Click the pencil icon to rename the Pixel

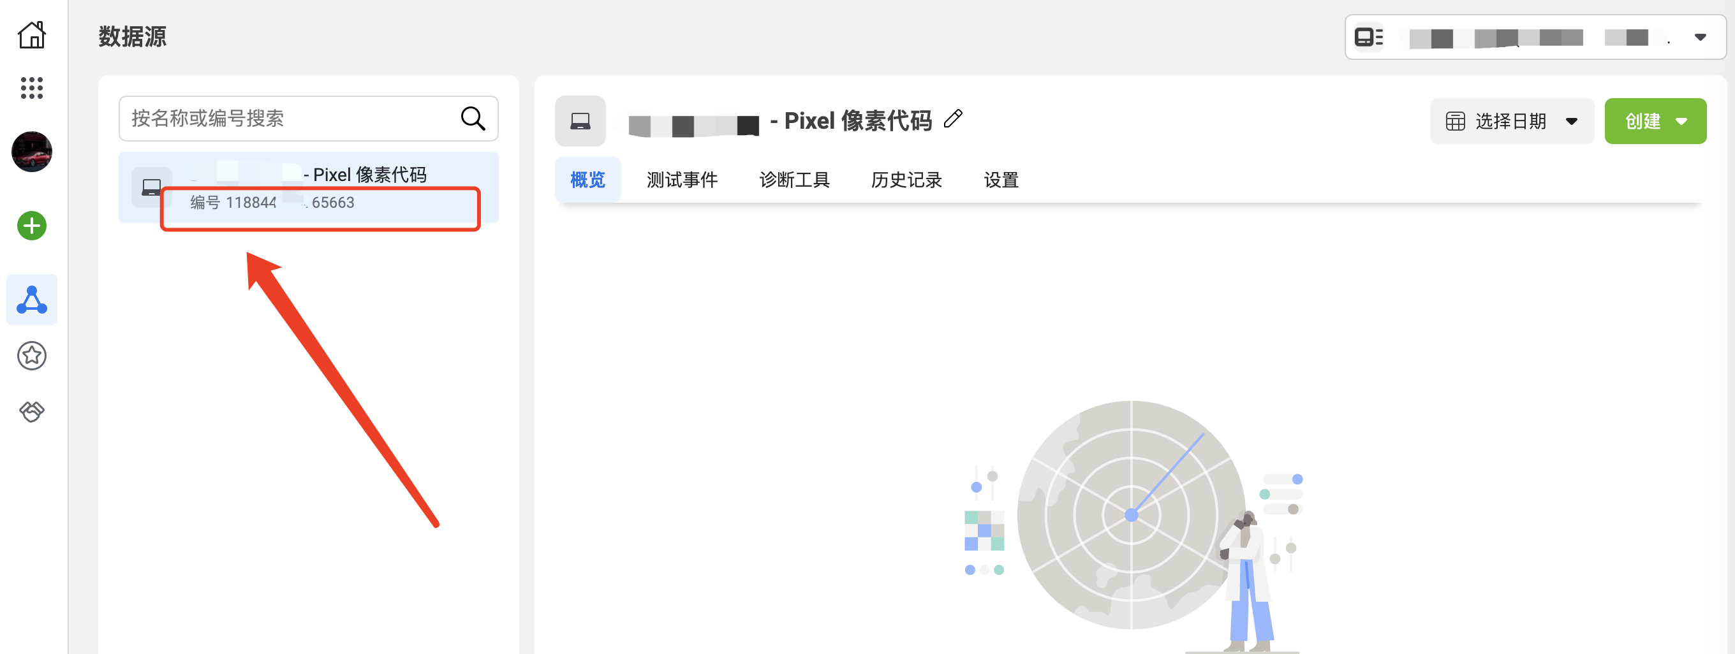[x=952, y=120]
